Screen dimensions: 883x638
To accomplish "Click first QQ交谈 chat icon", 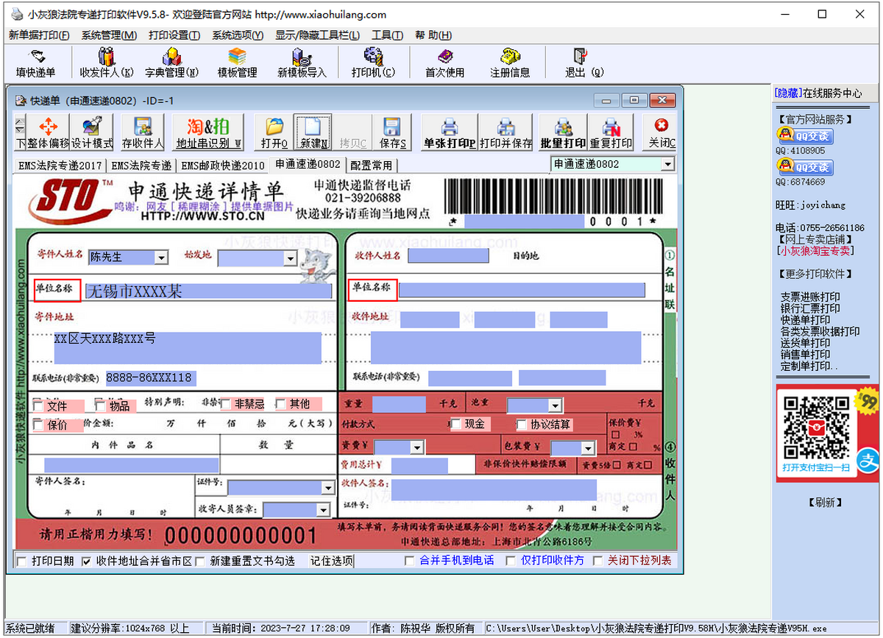I will click(804, 136).
